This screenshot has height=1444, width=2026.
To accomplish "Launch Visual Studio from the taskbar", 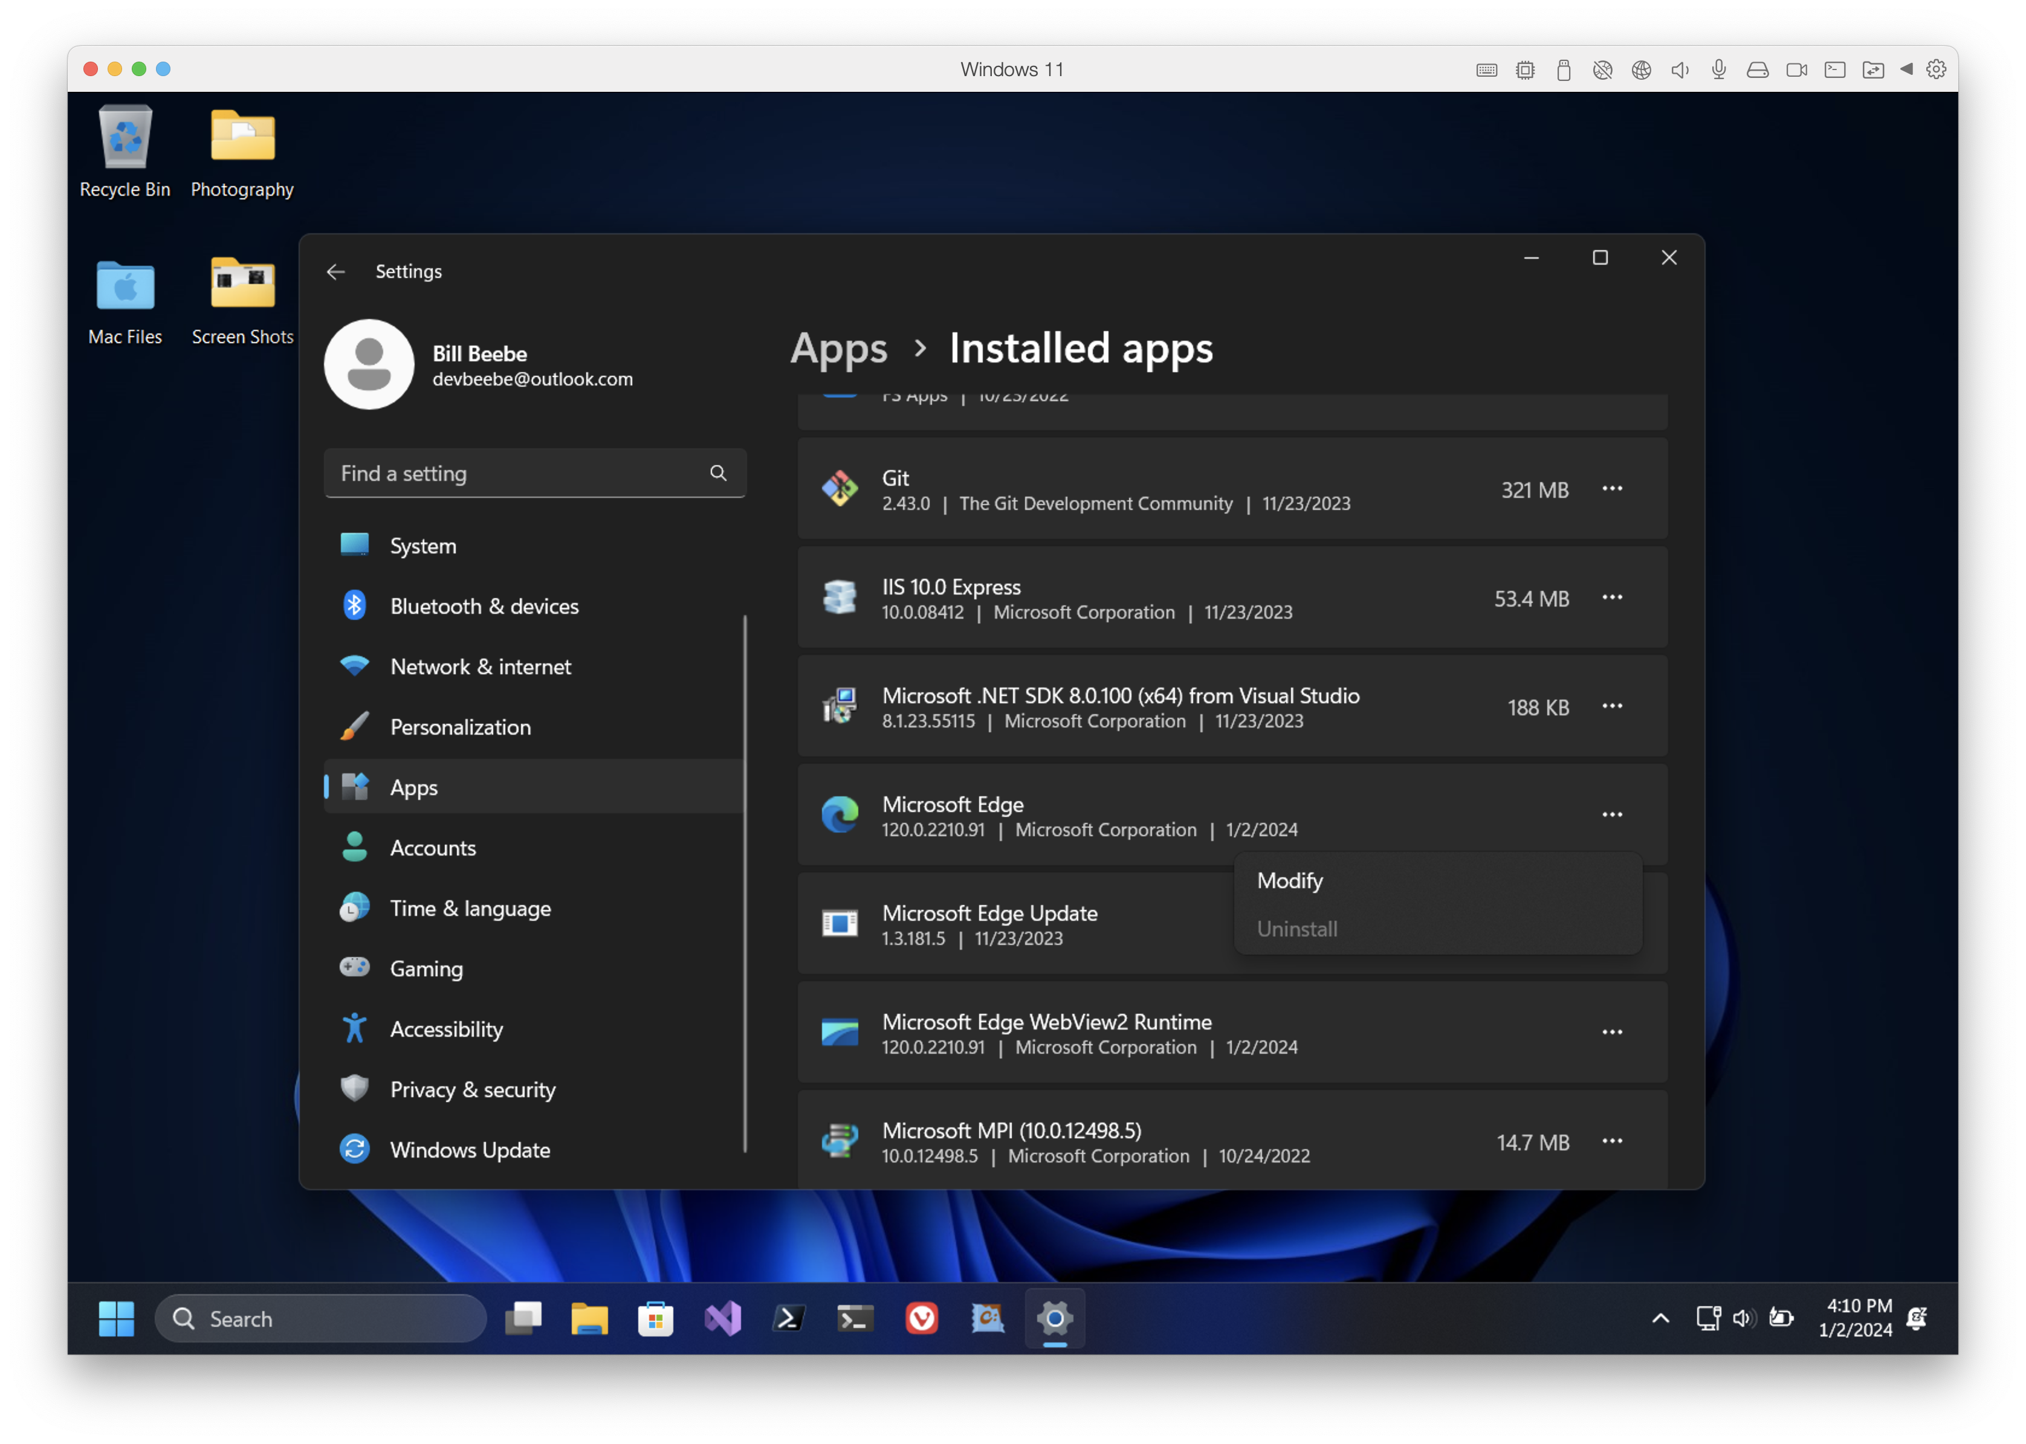I will click(x=722, y=1320).
